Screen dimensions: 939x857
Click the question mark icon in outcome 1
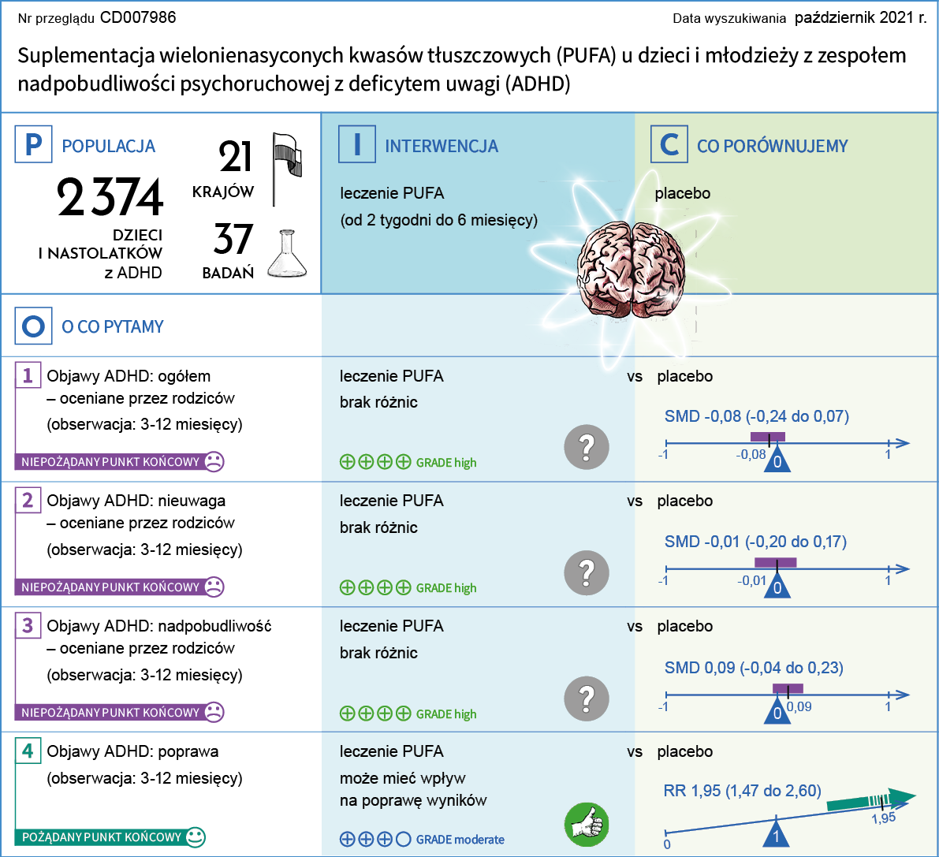pos(587,447)
